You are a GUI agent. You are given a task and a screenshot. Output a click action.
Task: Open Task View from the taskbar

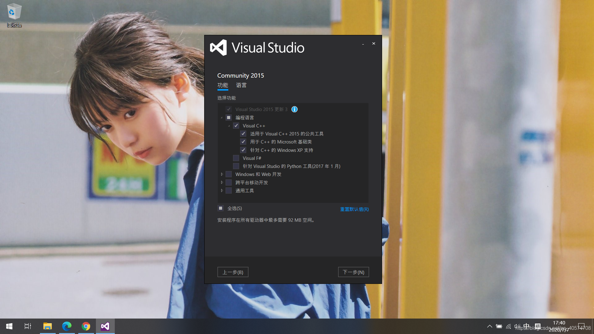(28, 326)
